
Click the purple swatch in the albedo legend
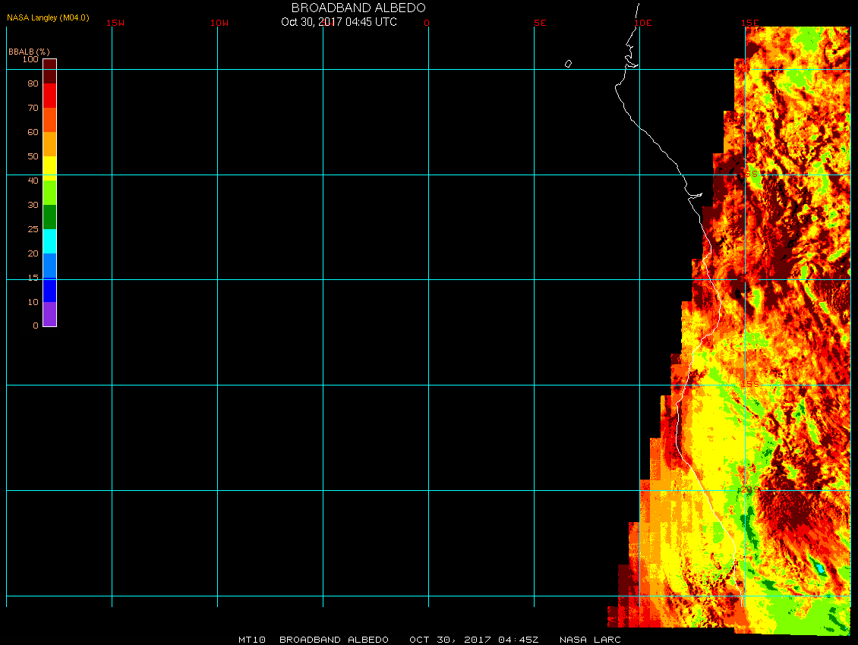tap(49, 314)
